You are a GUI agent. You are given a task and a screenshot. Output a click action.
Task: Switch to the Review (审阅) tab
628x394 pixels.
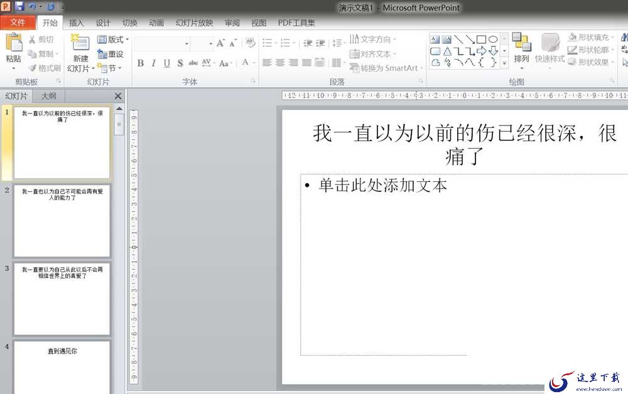pyautogui.click(x=232, y=23)
